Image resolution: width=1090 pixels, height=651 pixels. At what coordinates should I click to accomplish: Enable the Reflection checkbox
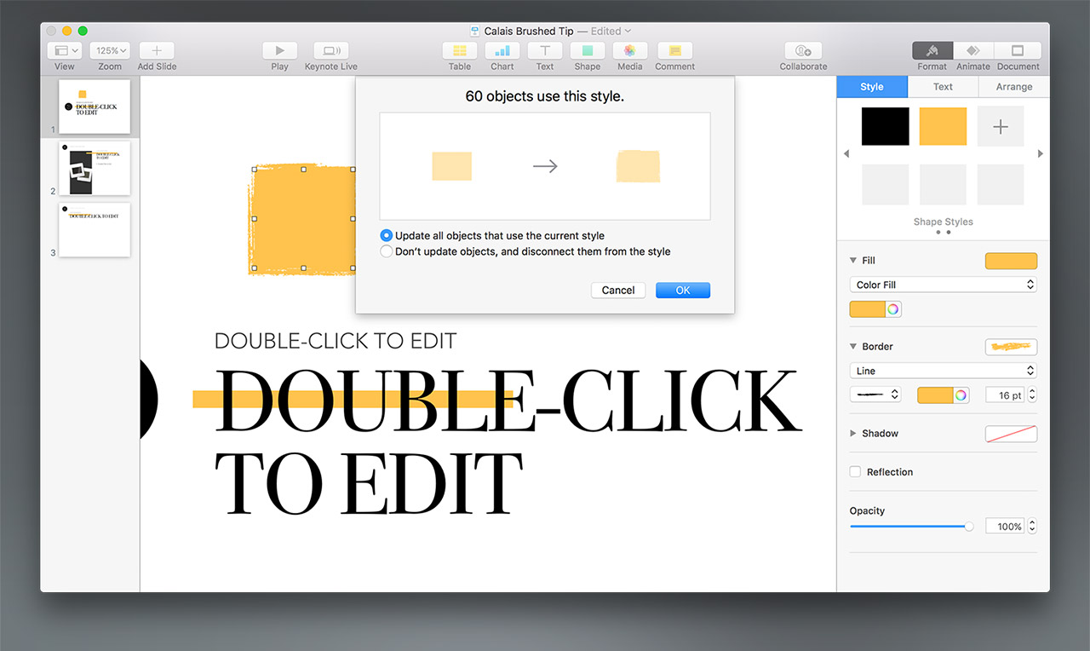pos(855,472)
